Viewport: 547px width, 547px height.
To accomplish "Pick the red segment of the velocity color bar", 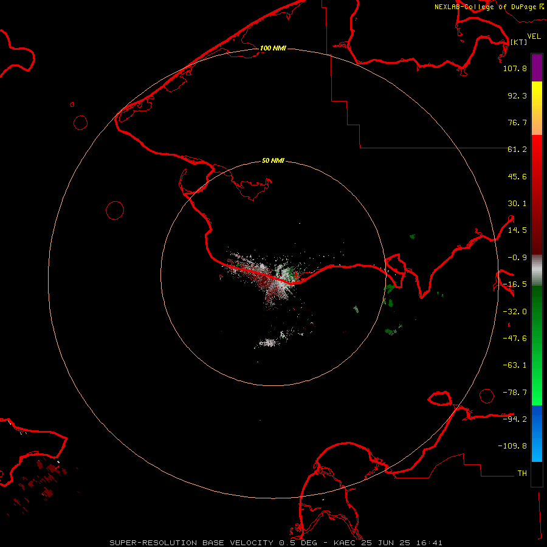I will tap(537, 194).
